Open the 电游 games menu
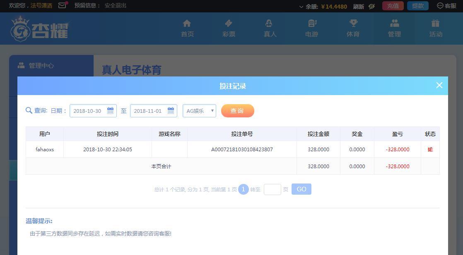This screenshot has width=463, height=255. tap(311, 29)
